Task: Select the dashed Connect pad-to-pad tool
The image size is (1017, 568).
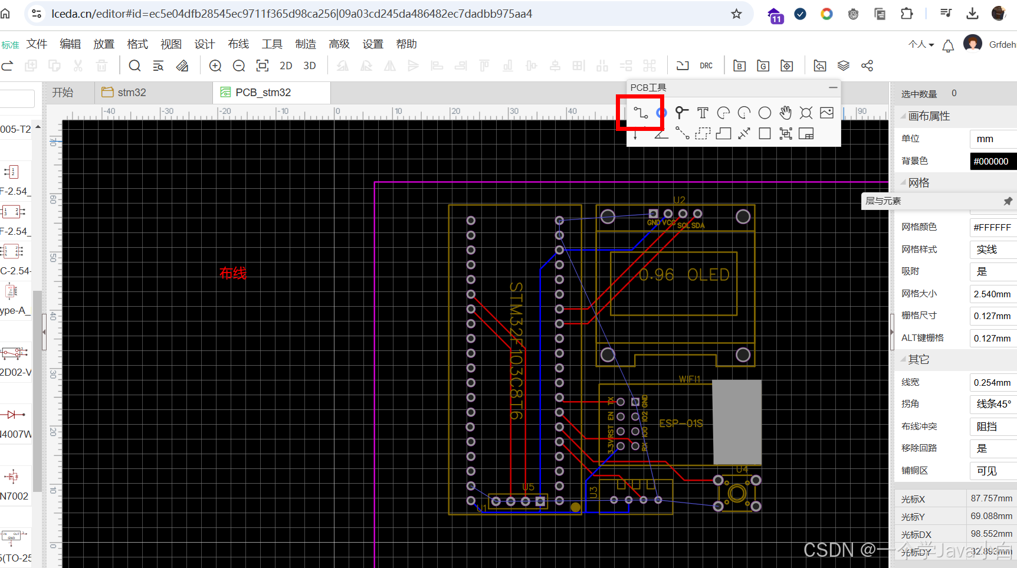Action: point(682,134)
